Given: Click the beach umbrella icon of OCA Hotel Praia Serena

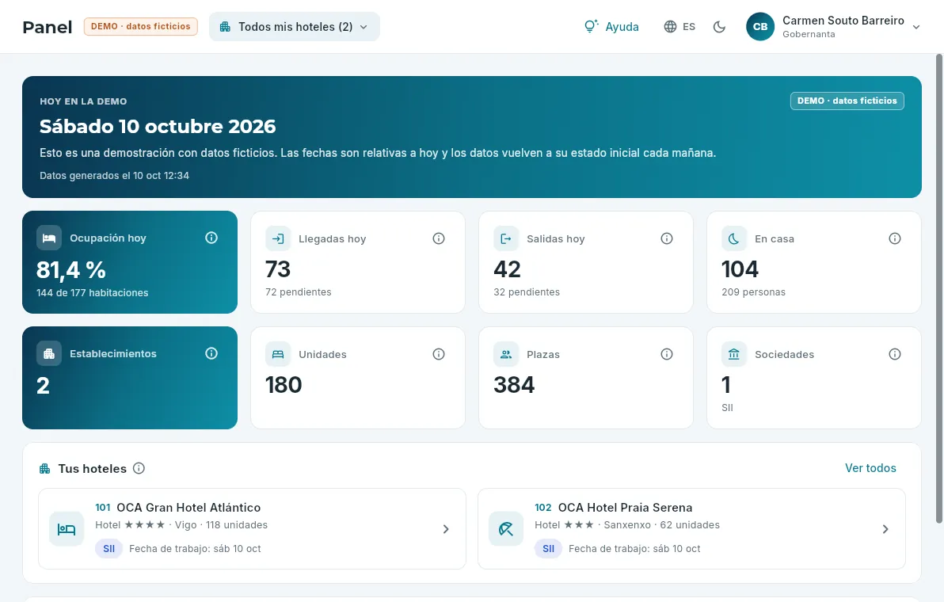Looking at the screenshot, I should pyautogui.click(x=506, y=529).
